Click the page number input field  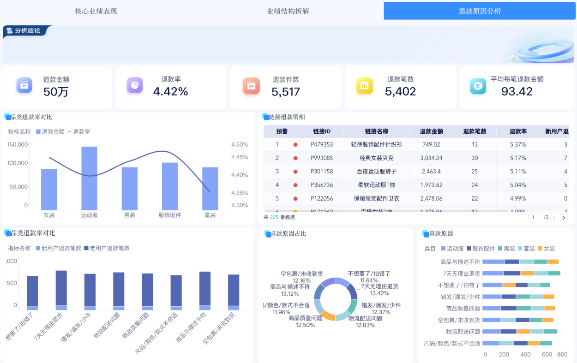click(535, 217)
